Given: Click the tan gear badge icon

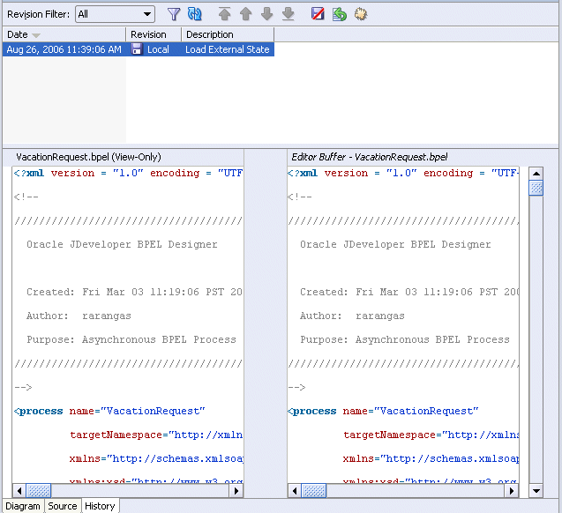Looking at the screenshot, I should click(x=361, y=14).
